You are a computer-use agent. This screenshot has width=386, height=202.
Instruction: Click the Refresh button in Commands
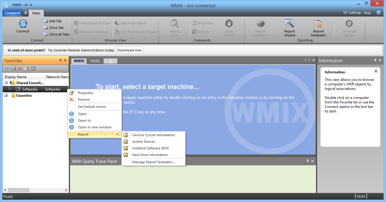[201, 32]
